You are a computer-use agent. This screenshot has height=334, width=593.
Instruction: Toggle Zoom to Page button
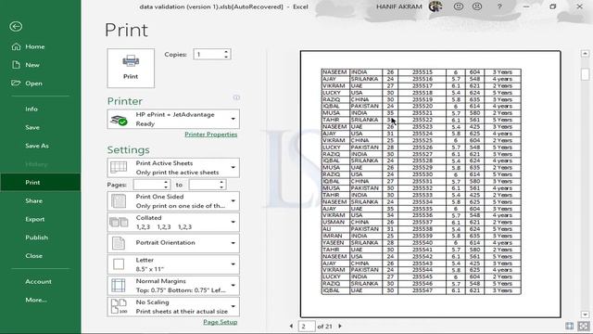584,326
